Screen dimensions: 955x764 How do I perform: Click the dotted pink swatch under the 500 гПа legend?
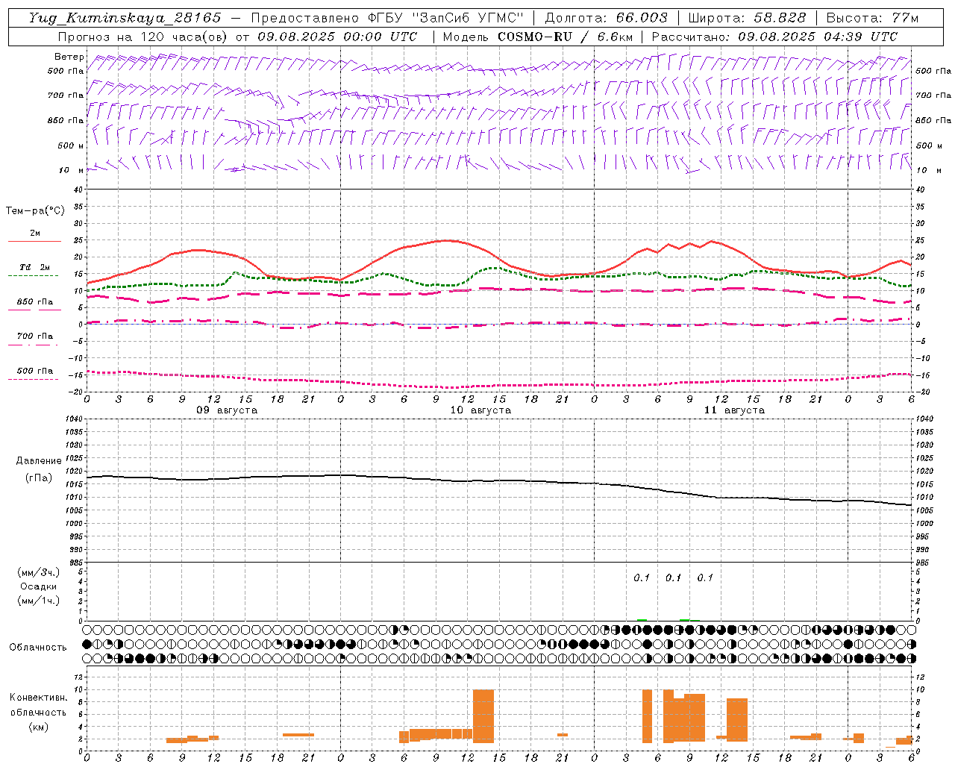click(34, 379)
